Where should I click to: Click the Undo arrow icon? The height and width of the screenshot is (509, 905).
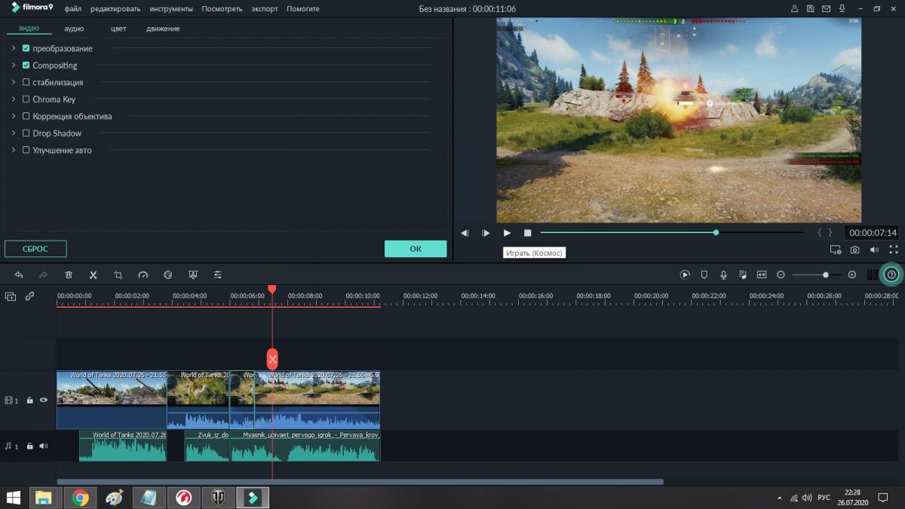click(x=19, y=275)
